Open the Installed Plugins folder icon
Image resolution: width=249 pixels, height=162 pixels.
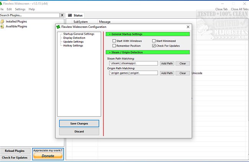(2, 21)
